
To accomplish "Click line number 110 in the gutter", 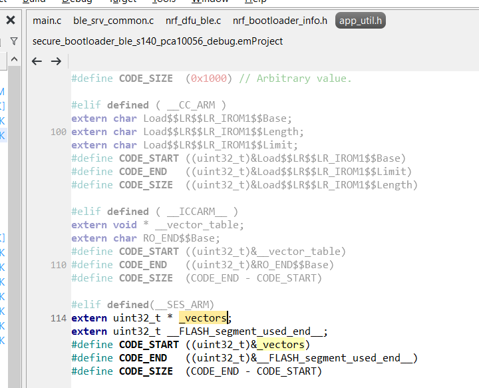I will (x=58, y=265).
